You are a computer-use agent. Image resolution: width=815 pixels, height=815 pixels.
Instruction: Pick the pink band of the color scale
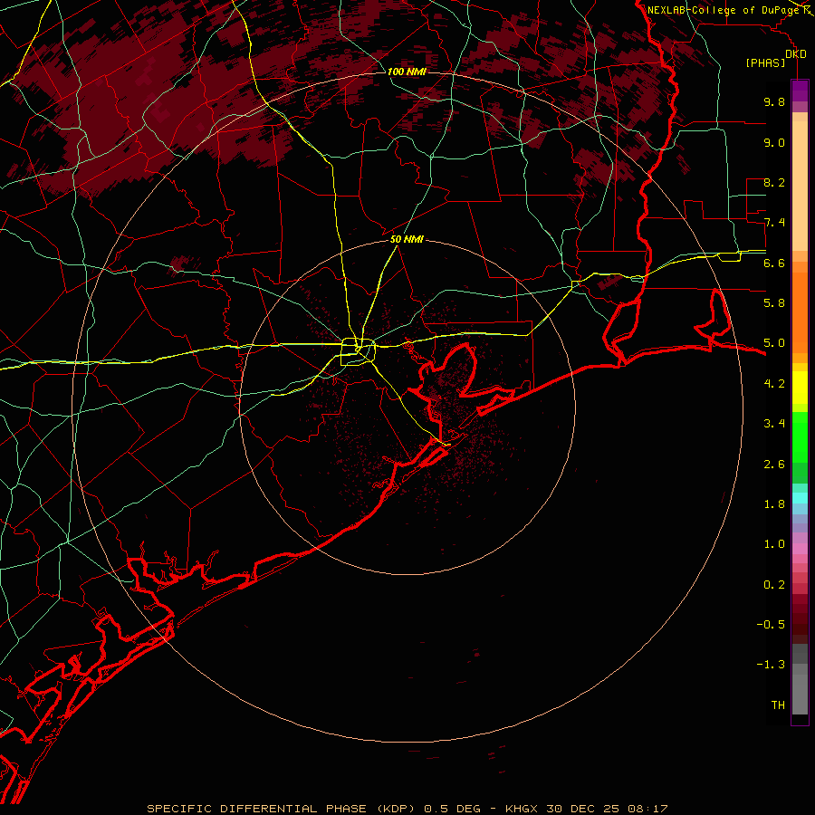(800, 549)
